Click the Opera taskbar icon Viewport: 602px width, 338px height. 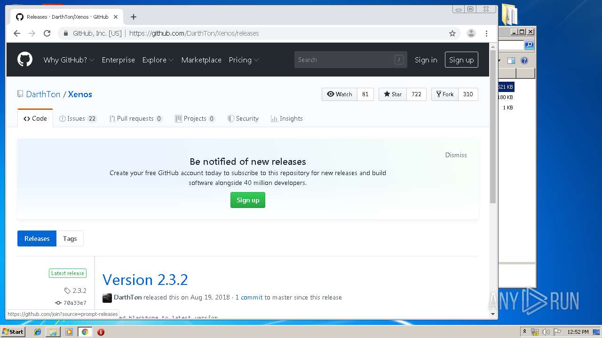pos(101,332)
